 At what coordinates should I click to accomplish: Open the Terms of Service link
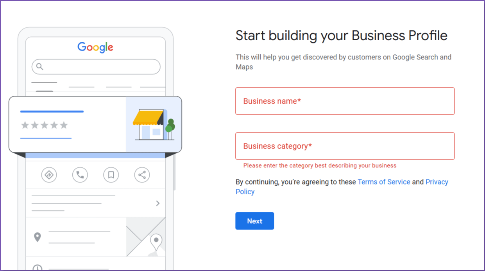tap(384, 182)
